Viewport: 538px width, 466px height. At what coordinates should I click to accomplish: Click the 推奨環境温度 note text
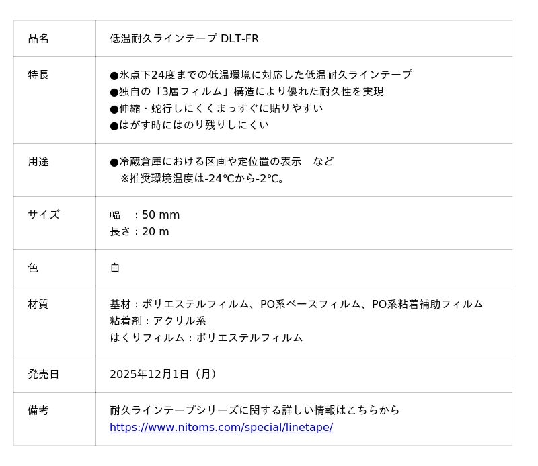pyautogui.click(x=204, y=178)
